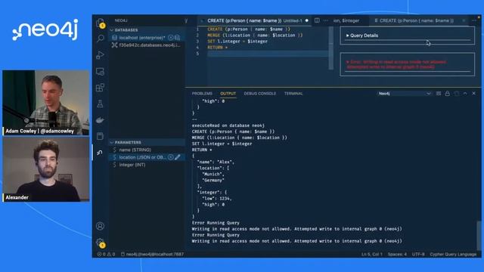Click the editor vertical scrollbar
The width and height of the screenshot is (484, 272).
pyautogui.click(x=331, y=48)
